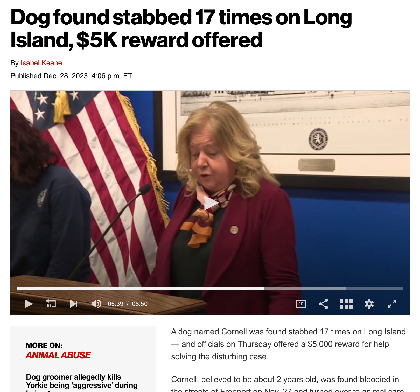Image resolution: width=420 pixels, height=392 pixels.
Task: Mute the video volume
Action: 96,304
